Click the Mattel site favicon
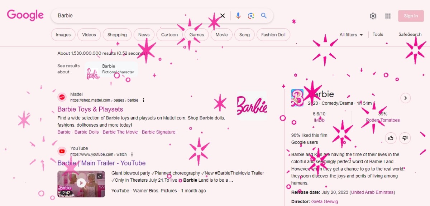The width and height of the screenshot is (430, 206). click(x=62, y=97)
